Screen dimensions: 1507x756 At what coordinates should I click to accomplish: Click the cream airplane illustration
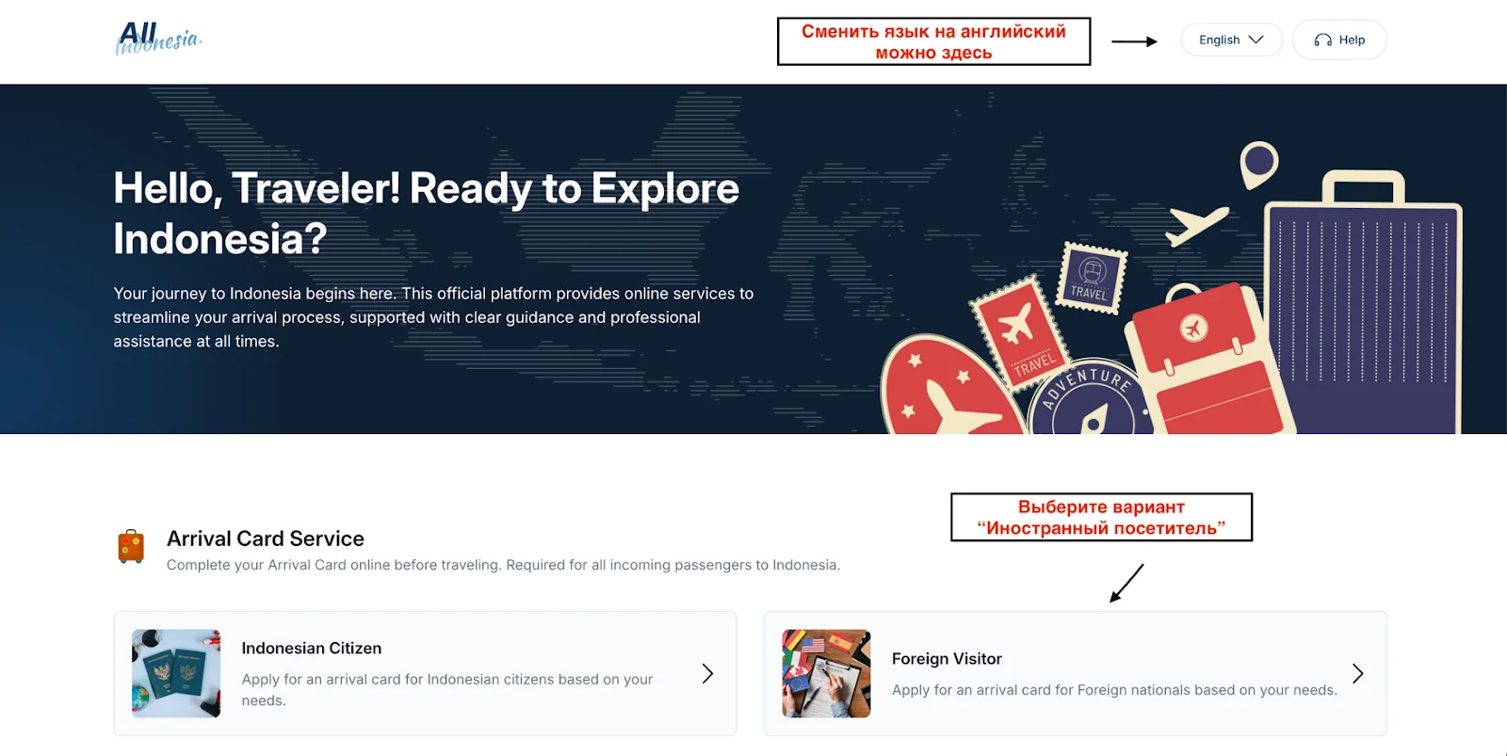(x=1196, y=223)
